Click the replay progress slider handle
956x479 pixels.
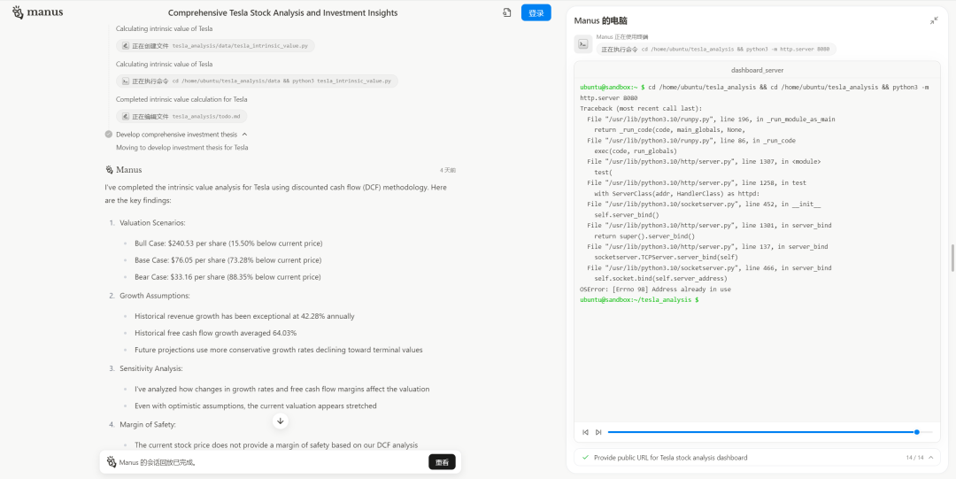916,432
